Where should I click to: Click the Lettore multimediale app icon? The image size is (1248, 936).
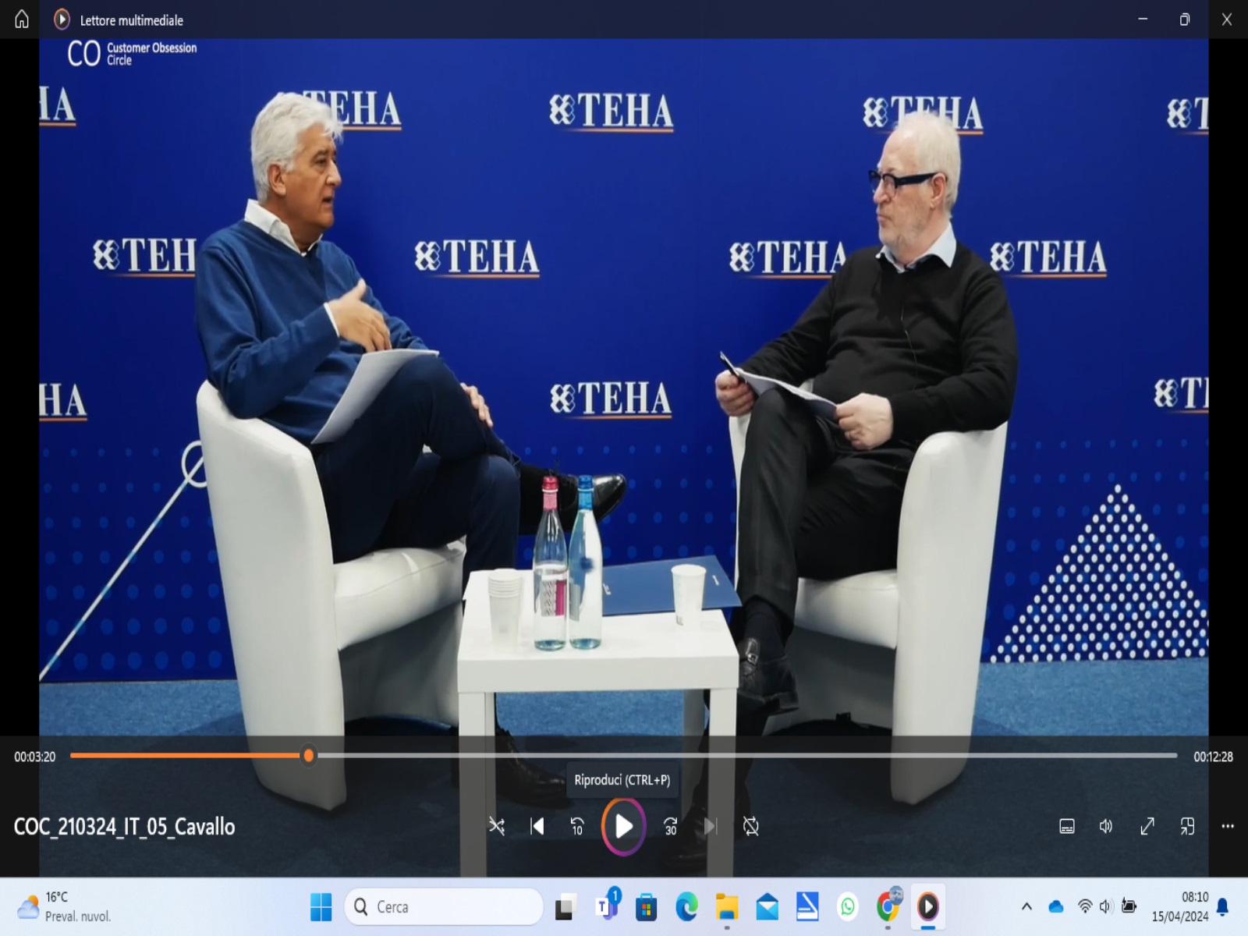[x=62, y=19]
